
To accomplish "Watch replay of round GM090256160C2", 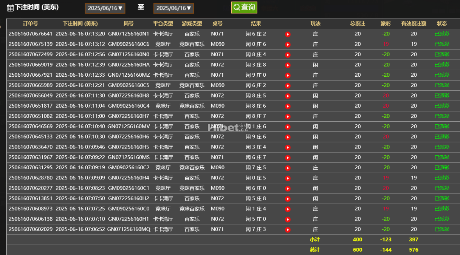I will pyautogui.click(x=288, y=168).
